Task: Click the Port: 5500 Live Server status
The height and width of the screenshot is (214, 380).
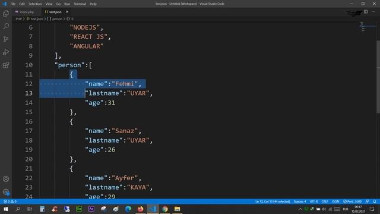Action: (352, 202)
